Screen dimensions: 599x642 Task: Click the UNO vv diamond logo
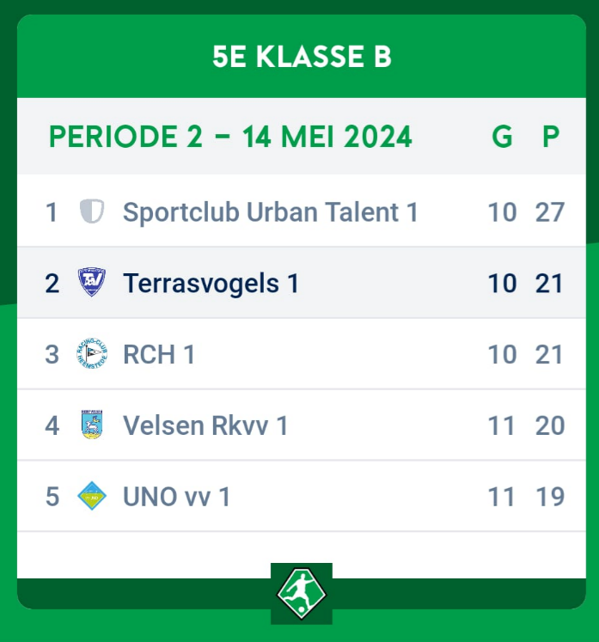pyautogui.click(x=92, y=496)
